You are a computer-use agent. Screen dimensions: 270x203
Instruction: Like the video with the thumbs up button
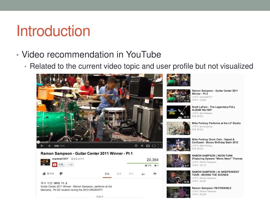point(48,173)
